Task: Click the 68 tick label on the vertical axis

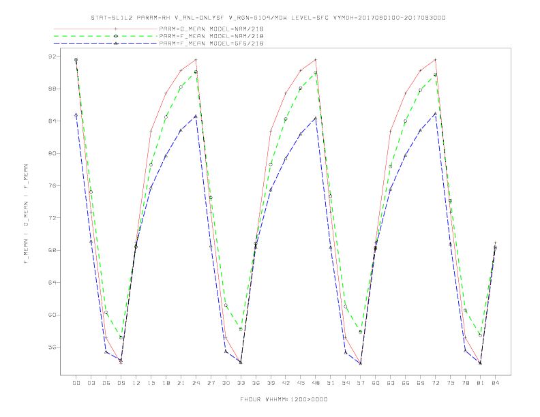Action: (52, 250)
